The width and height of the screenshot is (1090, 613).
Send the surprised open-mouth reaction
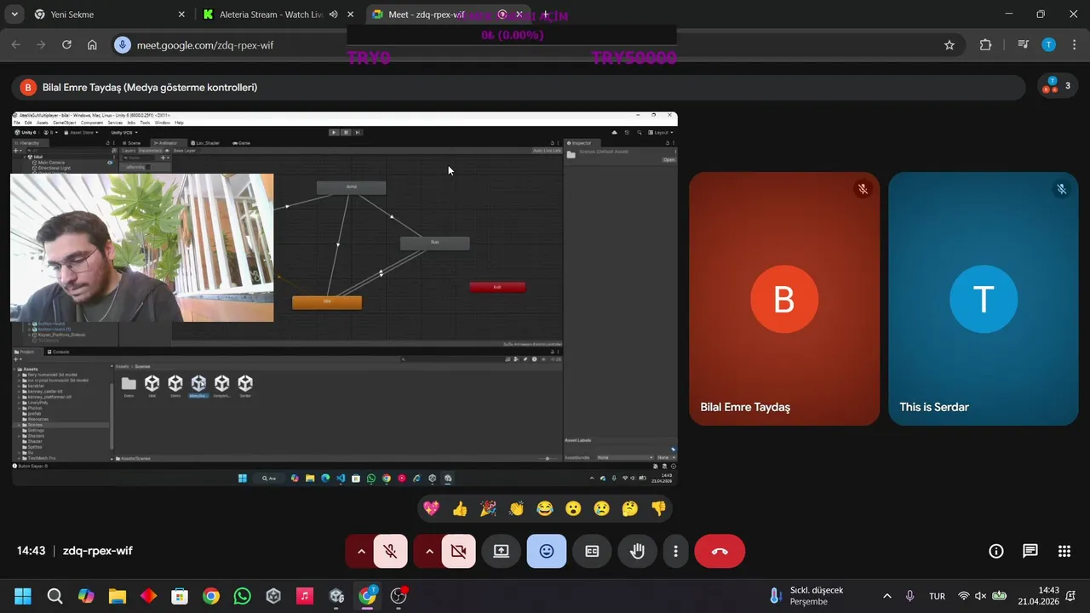point(573,508)
